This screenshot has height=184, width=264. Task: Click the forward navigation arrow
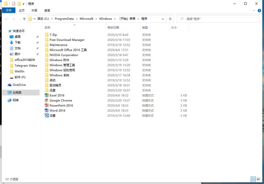pos(14,19)
